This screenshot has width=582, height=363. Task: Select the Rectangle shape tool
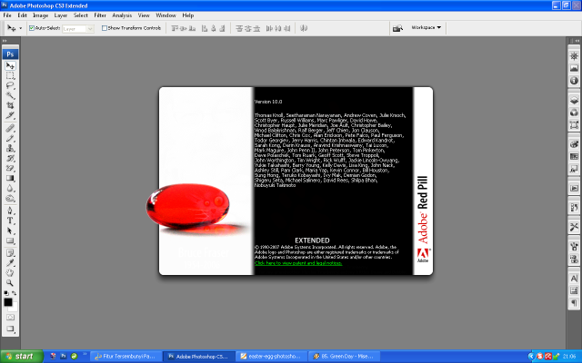tap(10, 240)
